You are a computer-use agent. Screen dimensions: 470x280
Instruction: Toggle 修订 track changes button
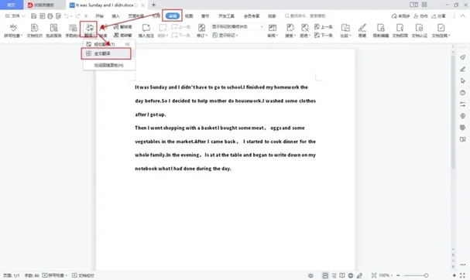tap(202, 30)
